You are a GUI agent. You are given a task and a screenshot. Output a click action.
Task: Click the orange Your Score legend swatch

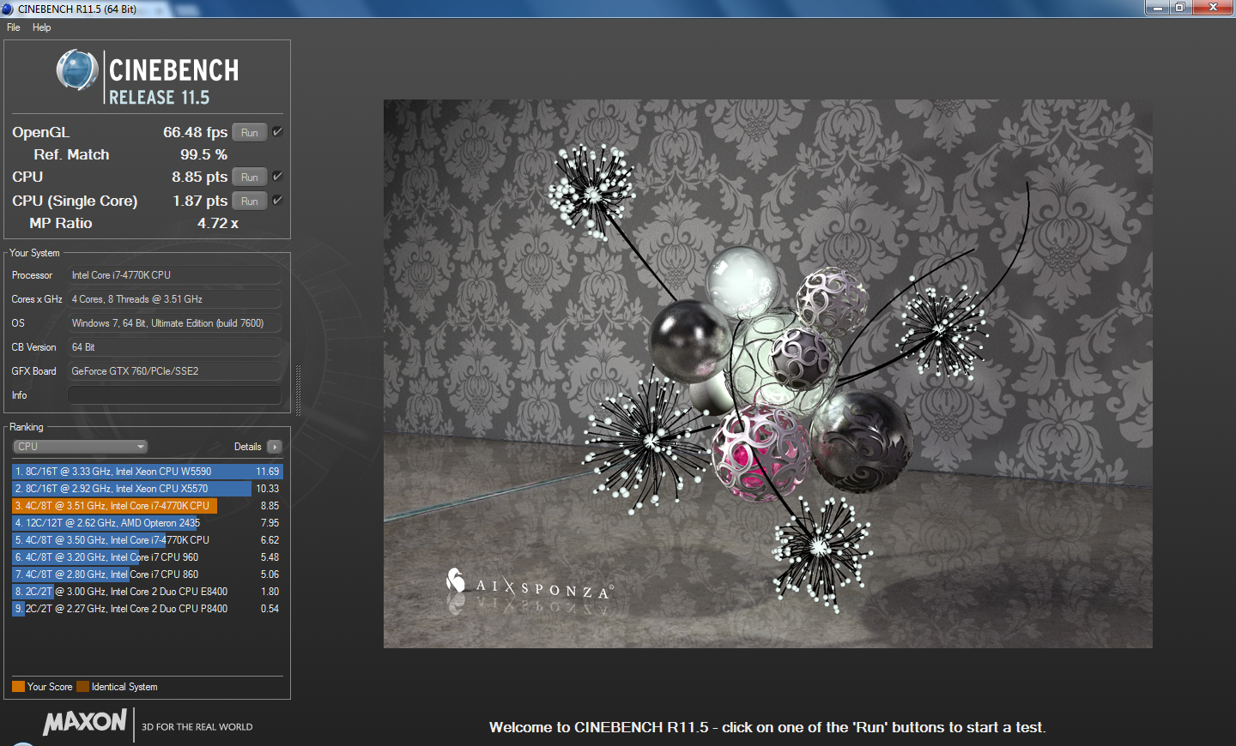[x=18, y=687]
